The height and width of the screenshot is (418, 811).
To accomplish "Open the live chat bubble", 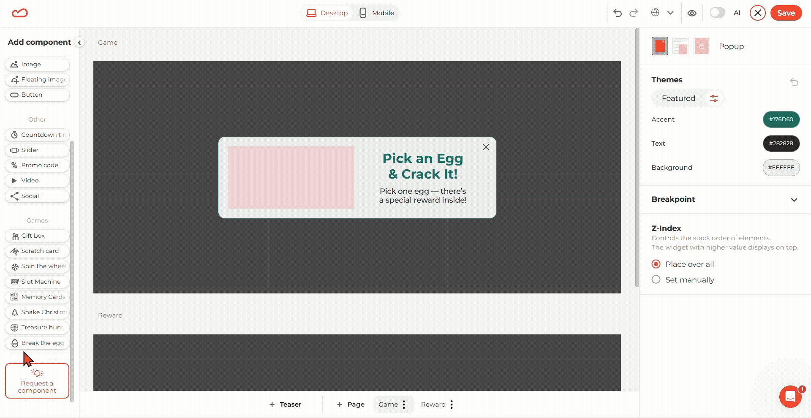I will [790, 396].
